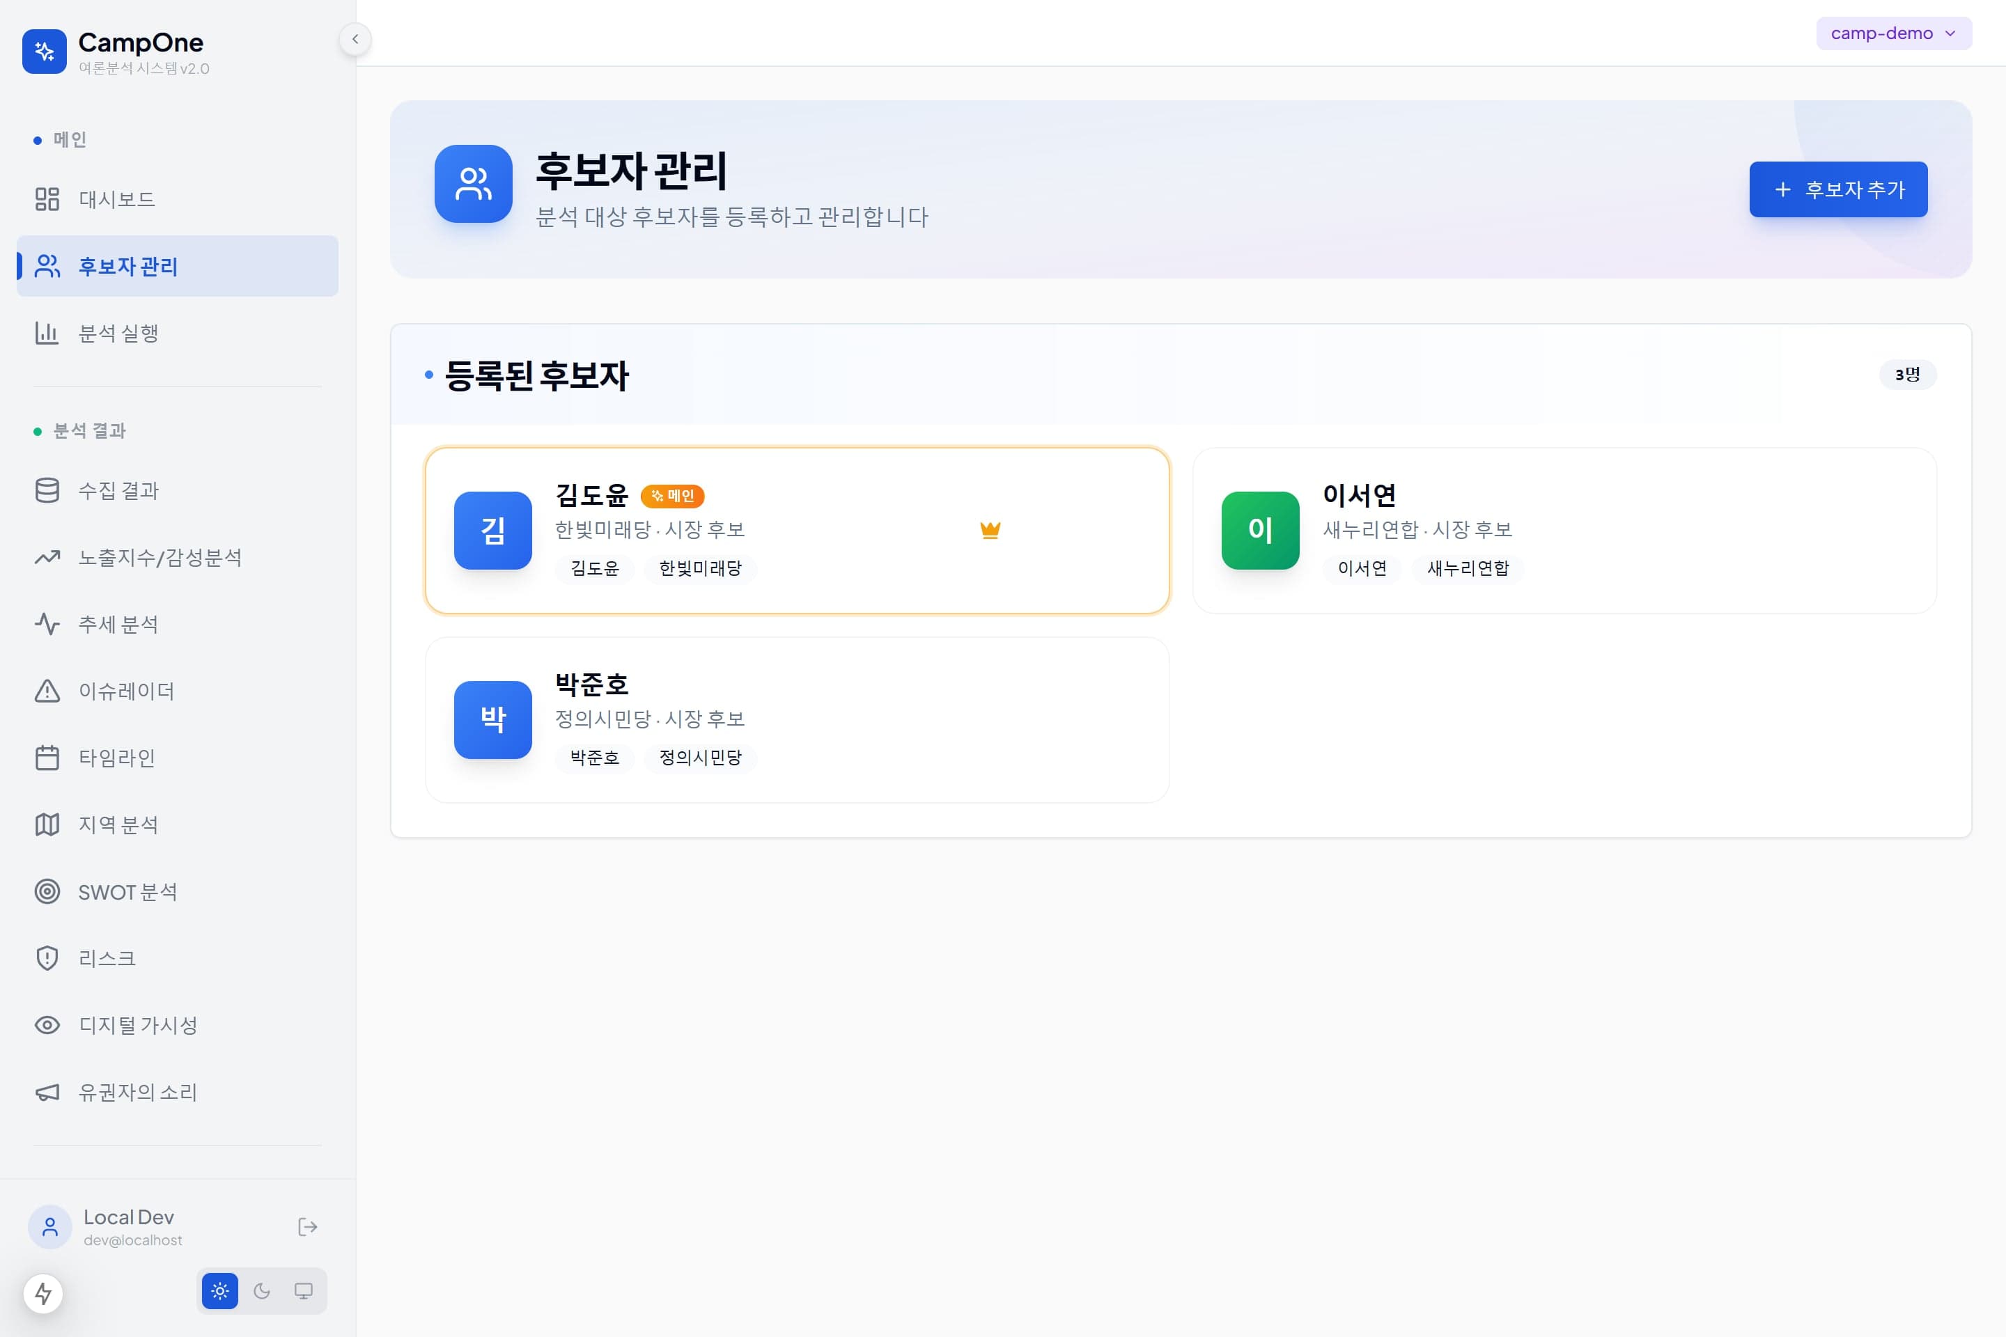This screenshot has width=2006, height=1337.
Task: Click the 분석 실행 bar chart icon
Action: [x=47, y=334]
